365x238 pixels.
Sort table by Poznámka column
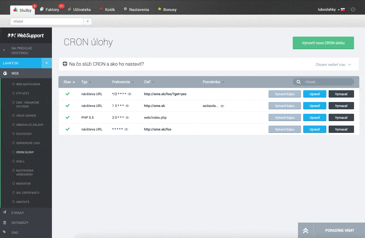point(213,82)
